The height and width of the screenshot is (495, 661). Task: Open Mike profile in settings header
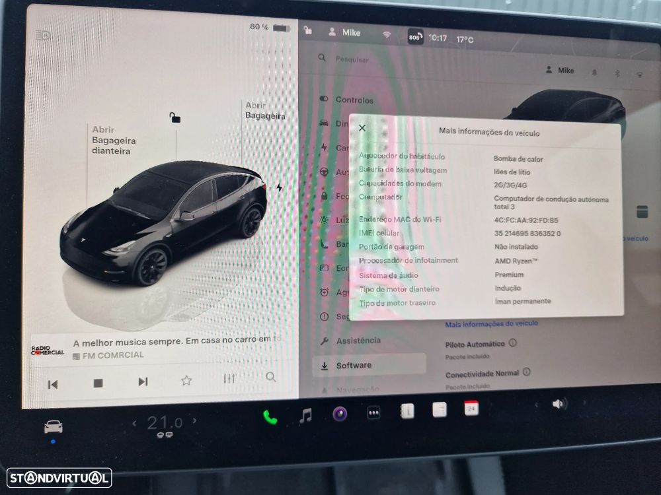click(560, 71)
